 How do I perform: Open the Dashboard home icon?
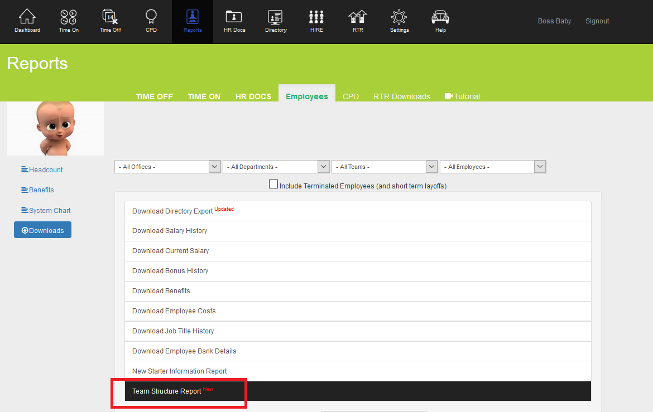27,17
